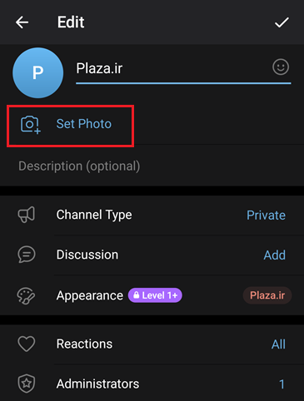
Task: Click the channel name field Plaza.ir
Action: (x=183, y=68)
